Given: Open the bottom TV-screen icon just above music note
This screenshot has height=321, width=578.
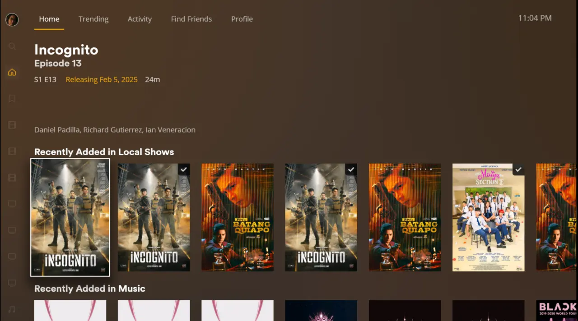Looking at the screenshot, I should pos(12,283).
